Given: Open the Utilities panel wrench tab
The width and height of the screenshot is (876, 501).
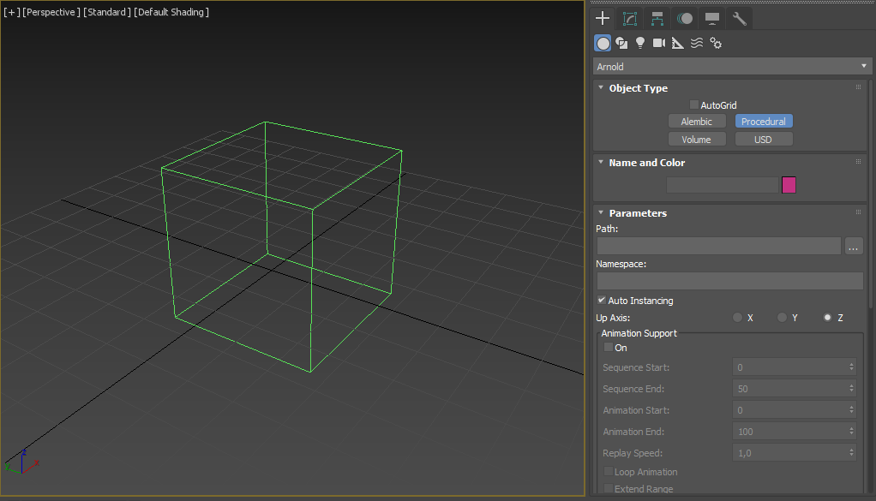Looking at the screenshot, I should (x=739, y=18).
